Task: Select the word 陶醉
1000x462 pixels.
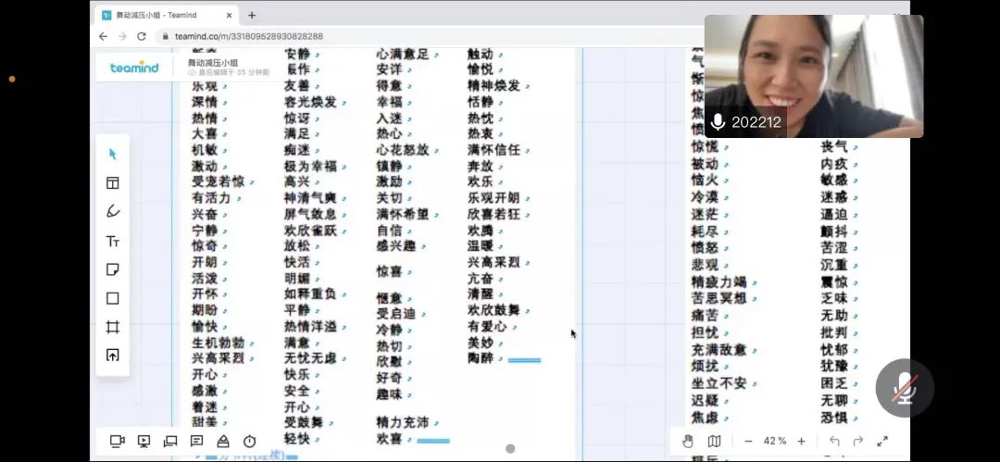Action: coord(481,358)
